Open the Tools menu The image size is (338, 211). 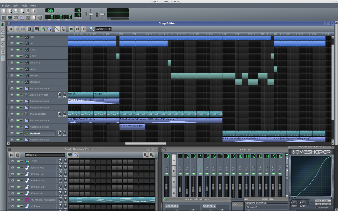(x=24, y=6)
